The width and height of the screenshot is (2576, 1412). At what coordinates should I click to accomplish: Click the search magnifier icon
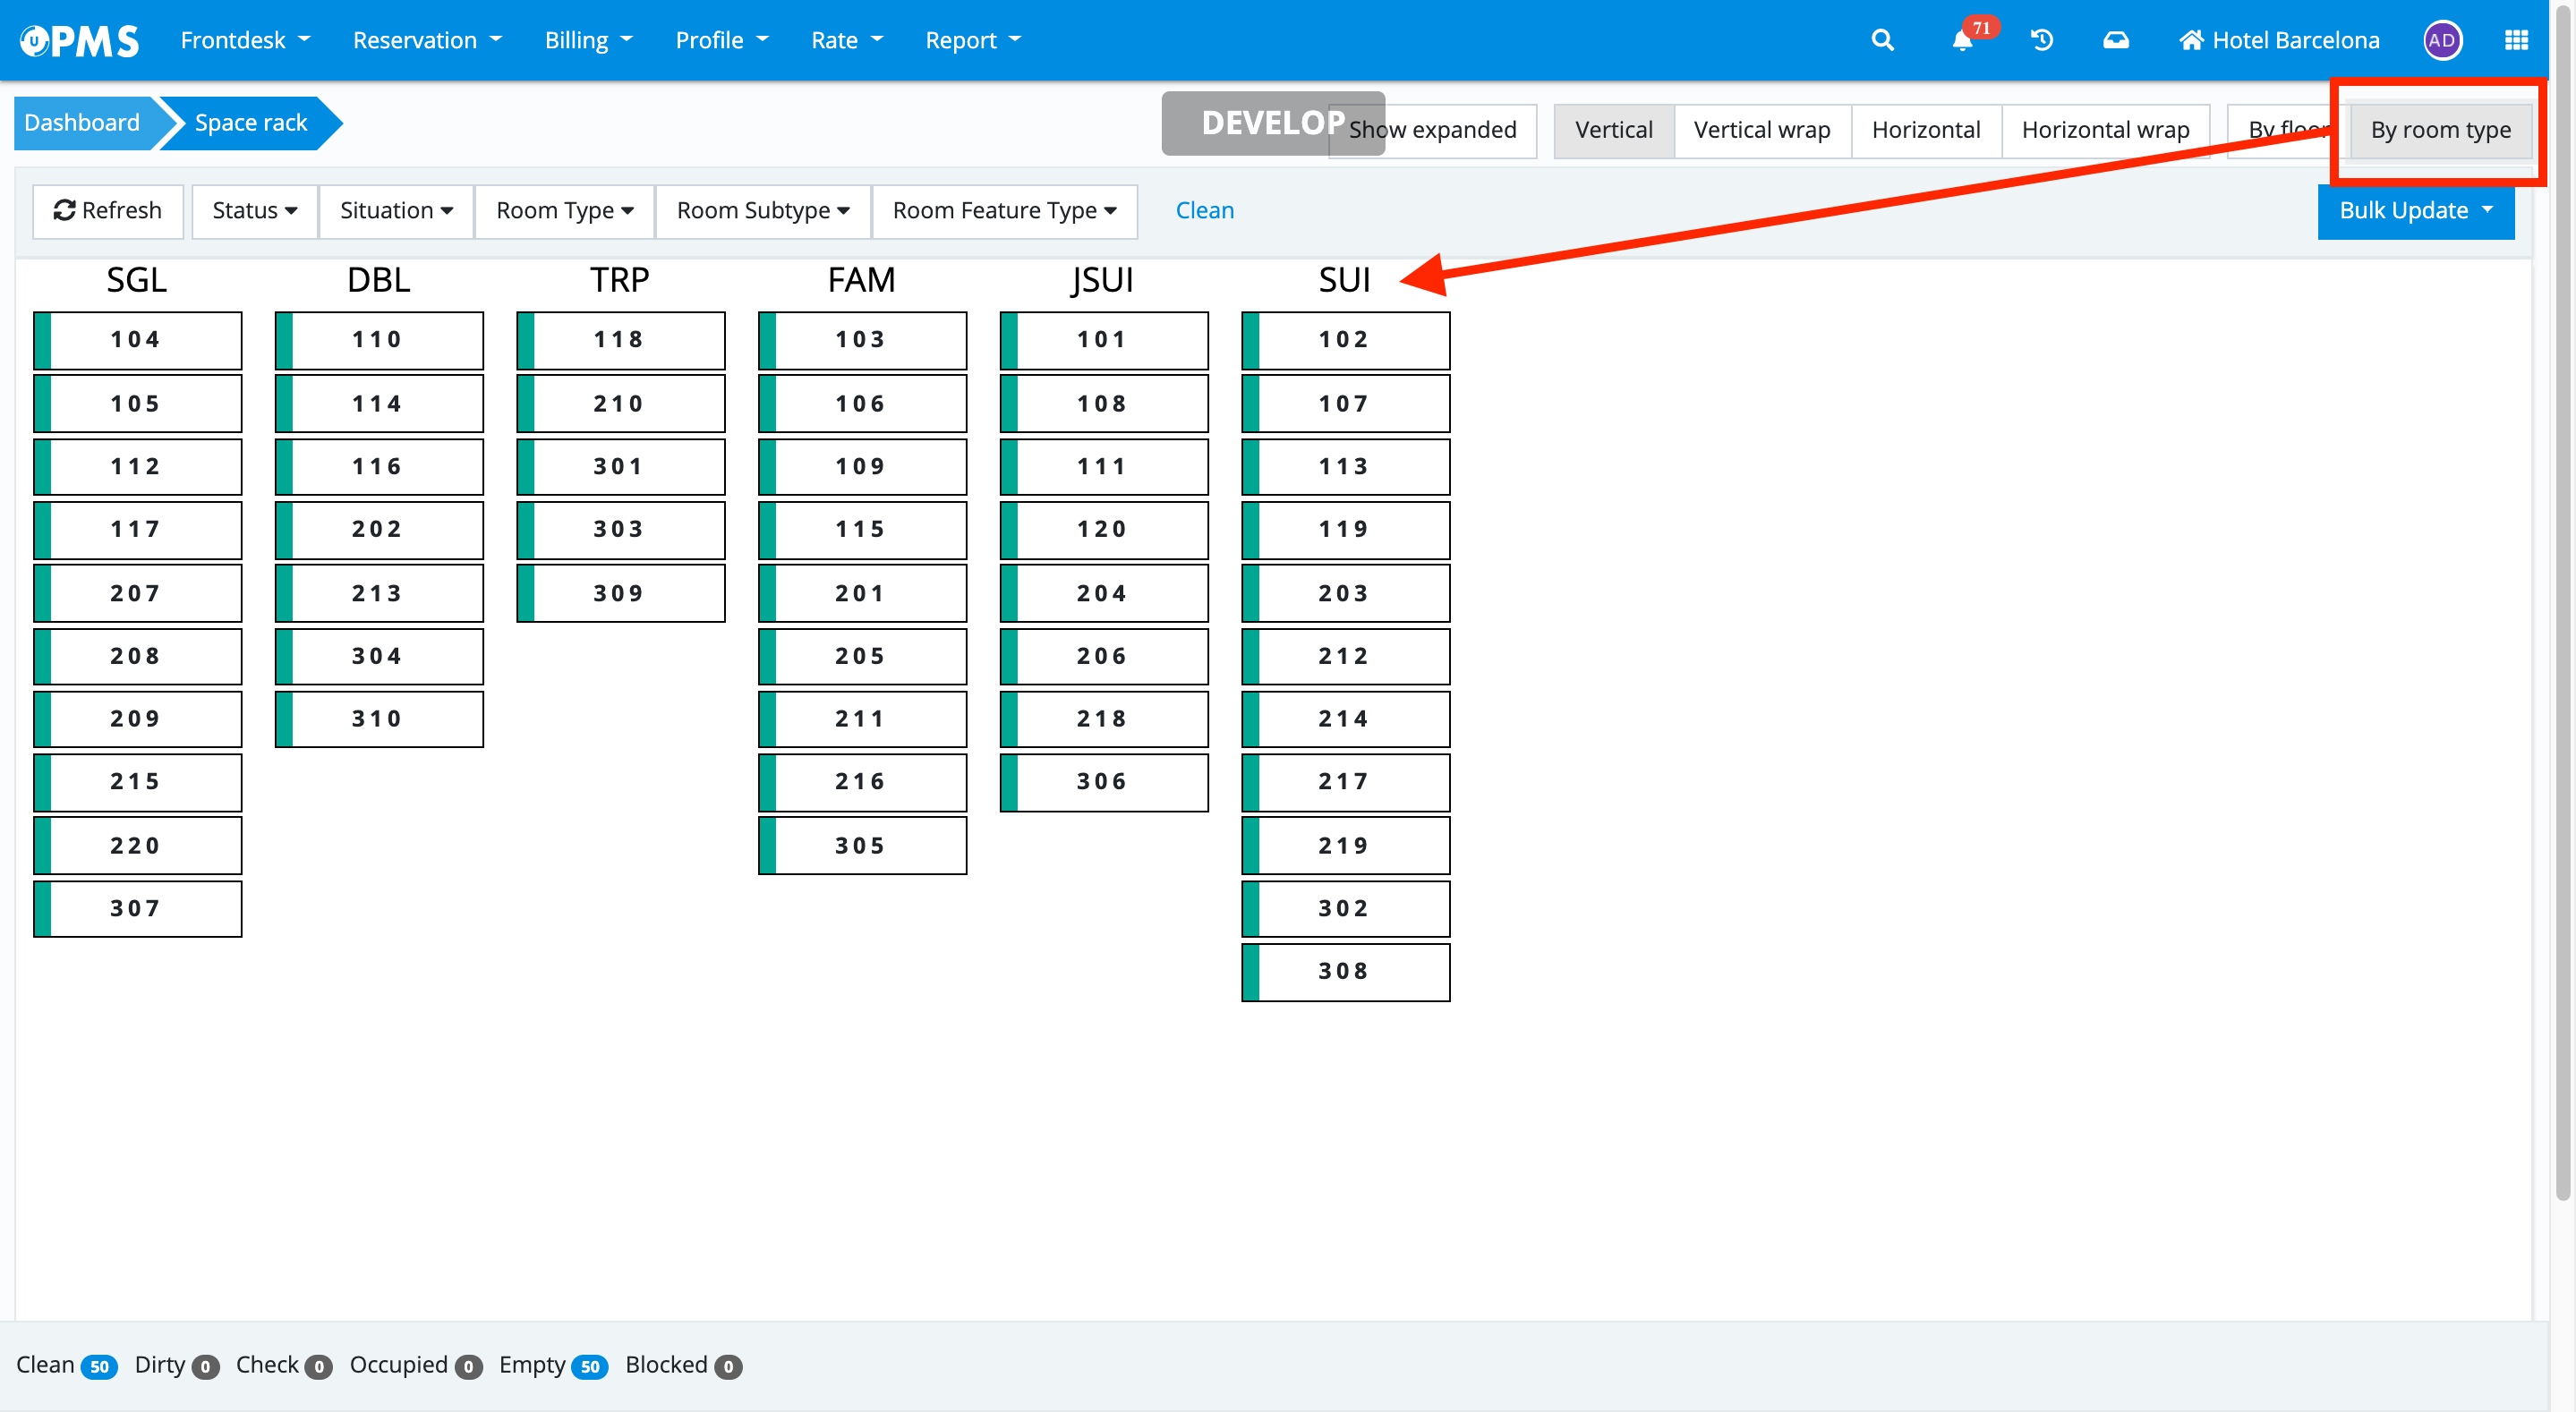point(1882,40)
